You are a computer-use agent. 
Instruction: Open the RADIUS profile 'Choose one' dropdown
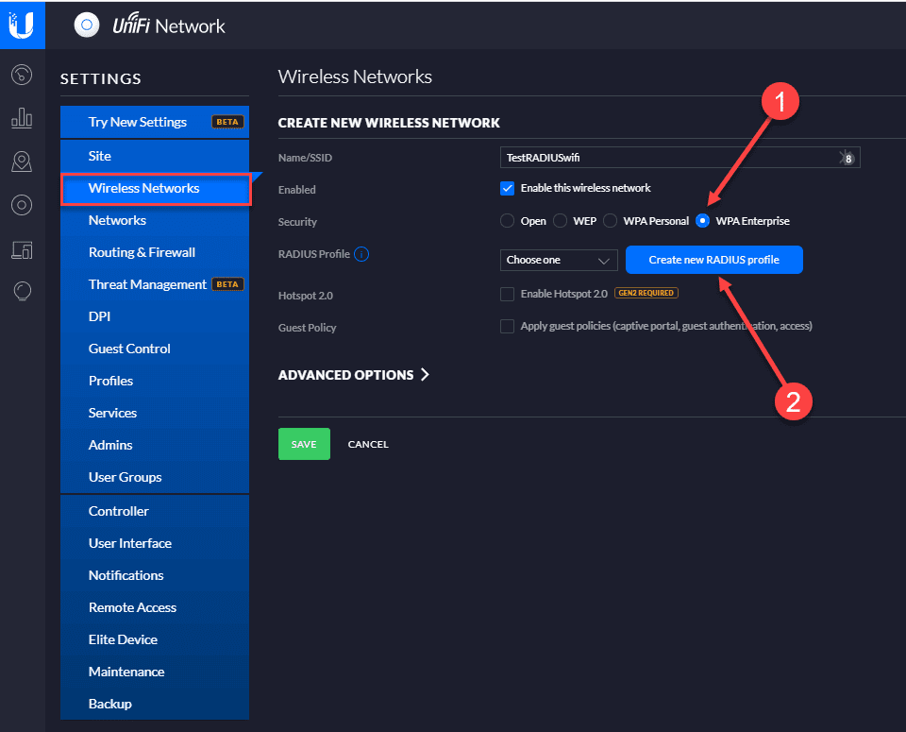tap(559, 260)
